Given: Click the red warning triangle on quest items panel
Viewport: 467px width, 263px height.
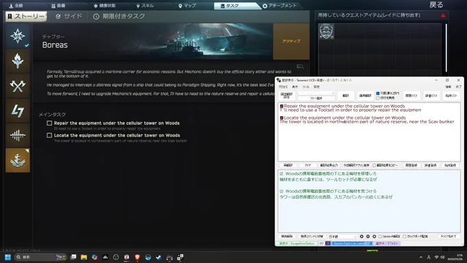Looking at the screenshot, I should coord(443,16).
